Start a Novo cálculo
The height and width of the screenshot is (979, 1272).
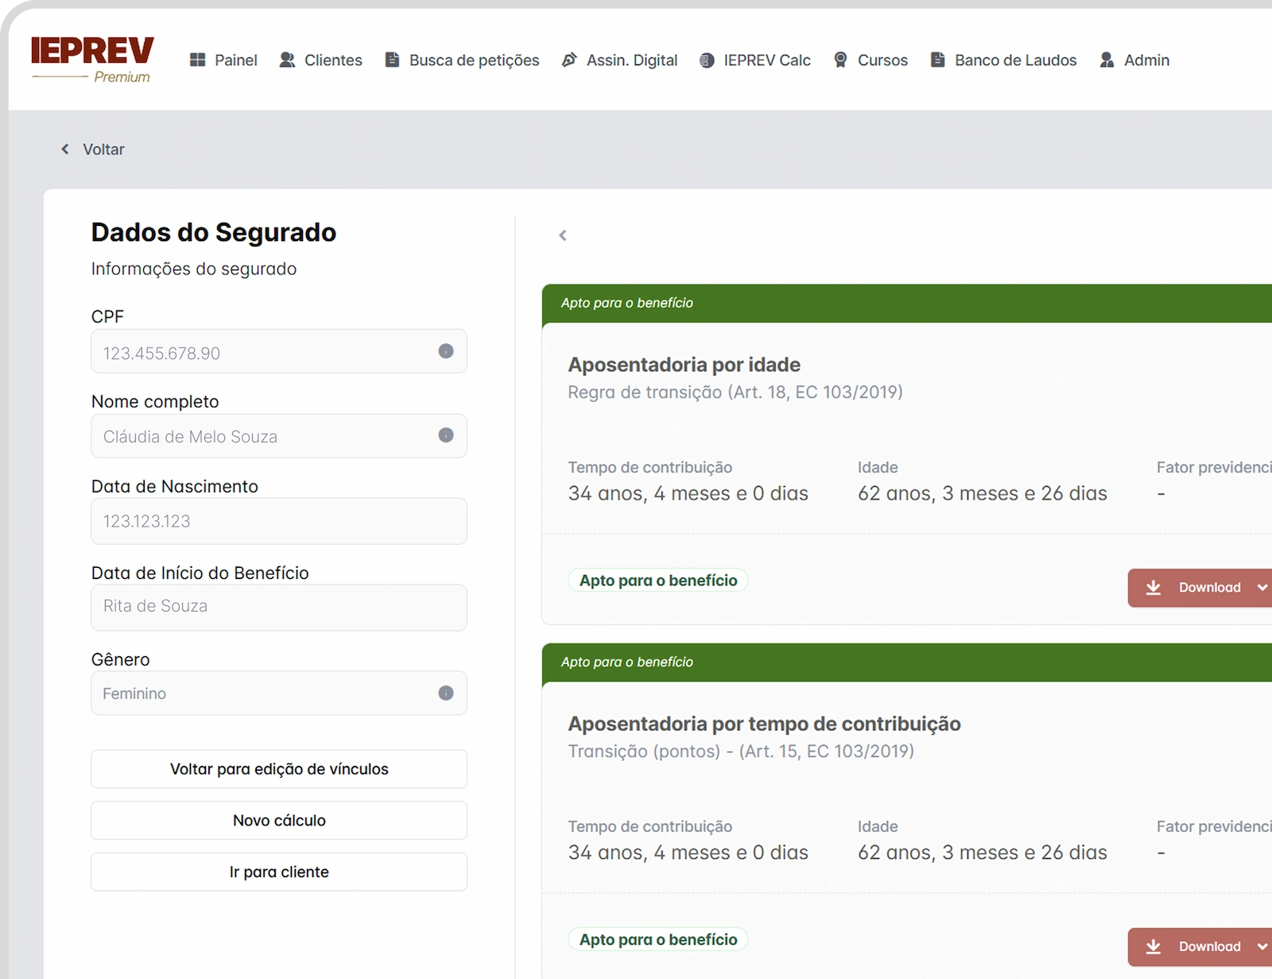click(279, 820)
